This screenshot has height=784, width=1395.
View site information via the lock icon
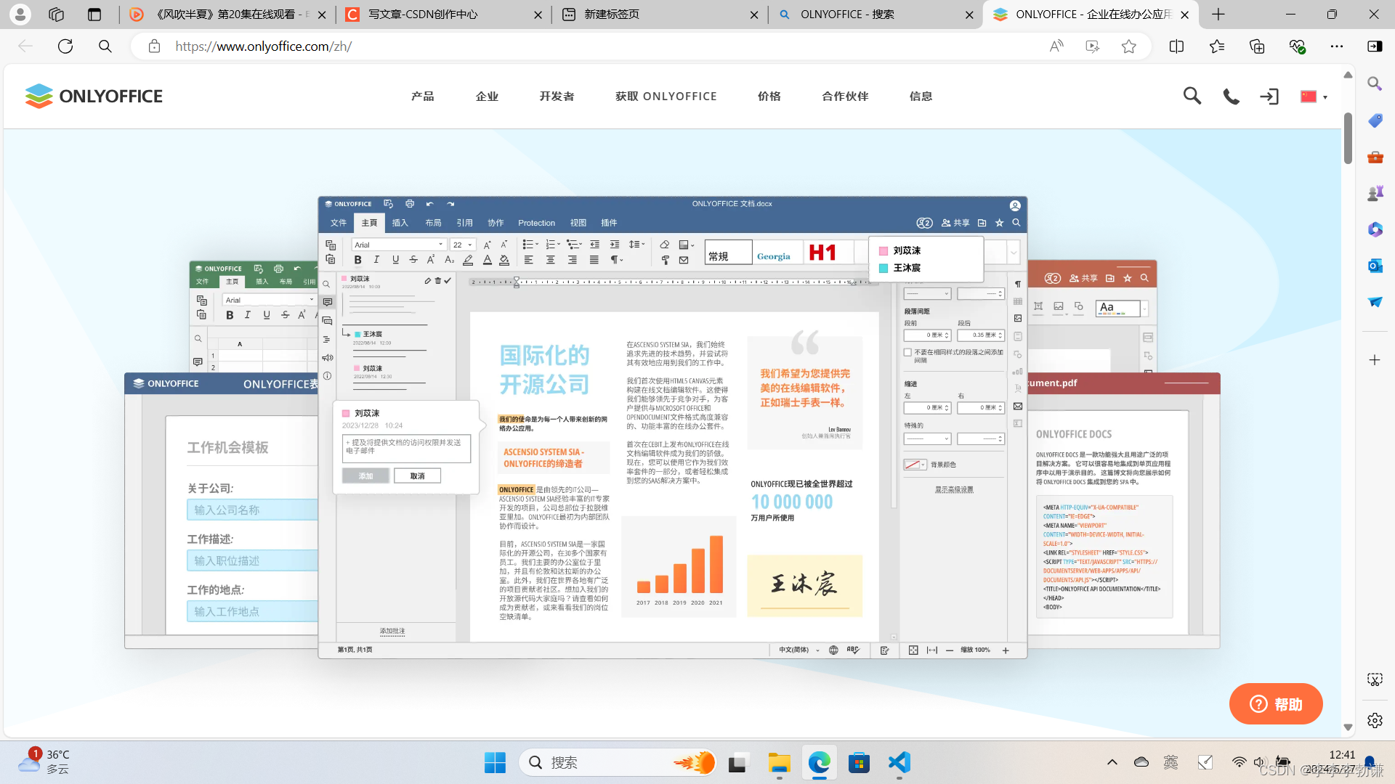(154, 46)
